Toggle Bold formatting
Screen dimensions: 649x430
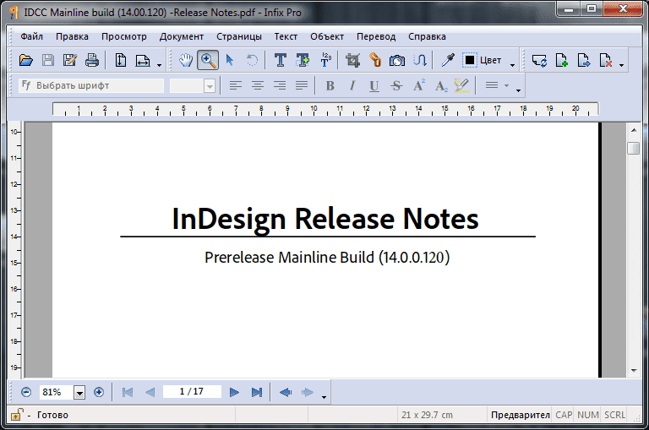330,85
